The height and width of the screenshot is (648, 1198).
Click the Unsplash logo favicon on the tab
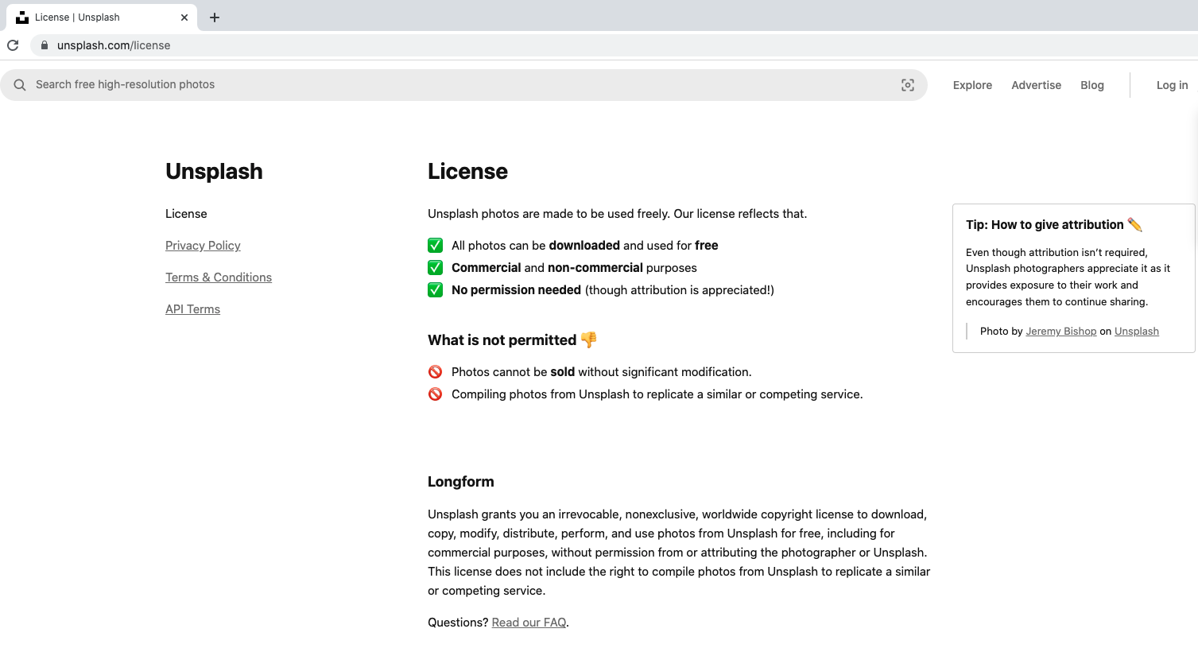(x=22, y=17)
